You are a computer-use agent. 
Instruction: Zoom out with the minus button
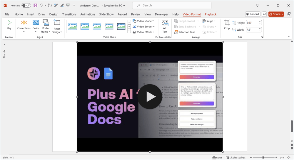click(x=251, y=158)
